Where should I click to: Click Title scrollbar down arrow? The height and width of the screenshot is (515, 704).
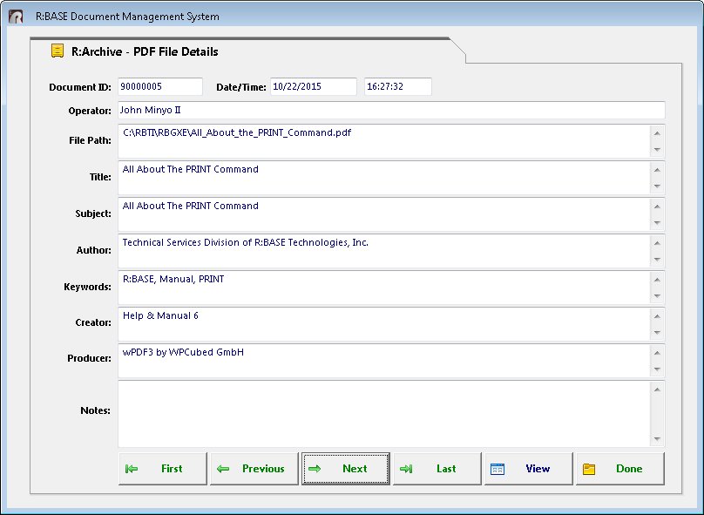click(657, 186)
